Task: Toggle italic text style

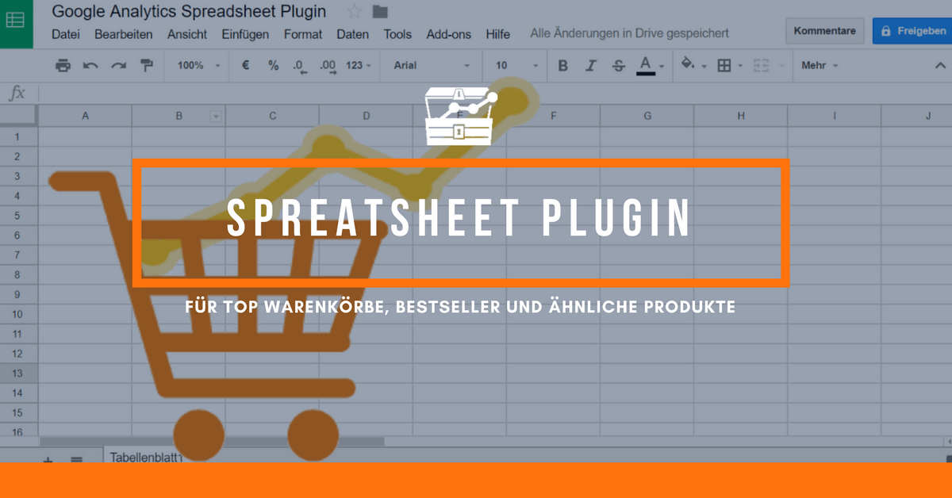Action: coord(590,66)
